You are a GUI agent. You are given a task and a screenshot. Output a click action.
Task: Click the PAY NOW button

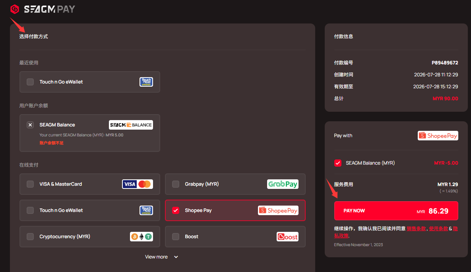point(396,211)
